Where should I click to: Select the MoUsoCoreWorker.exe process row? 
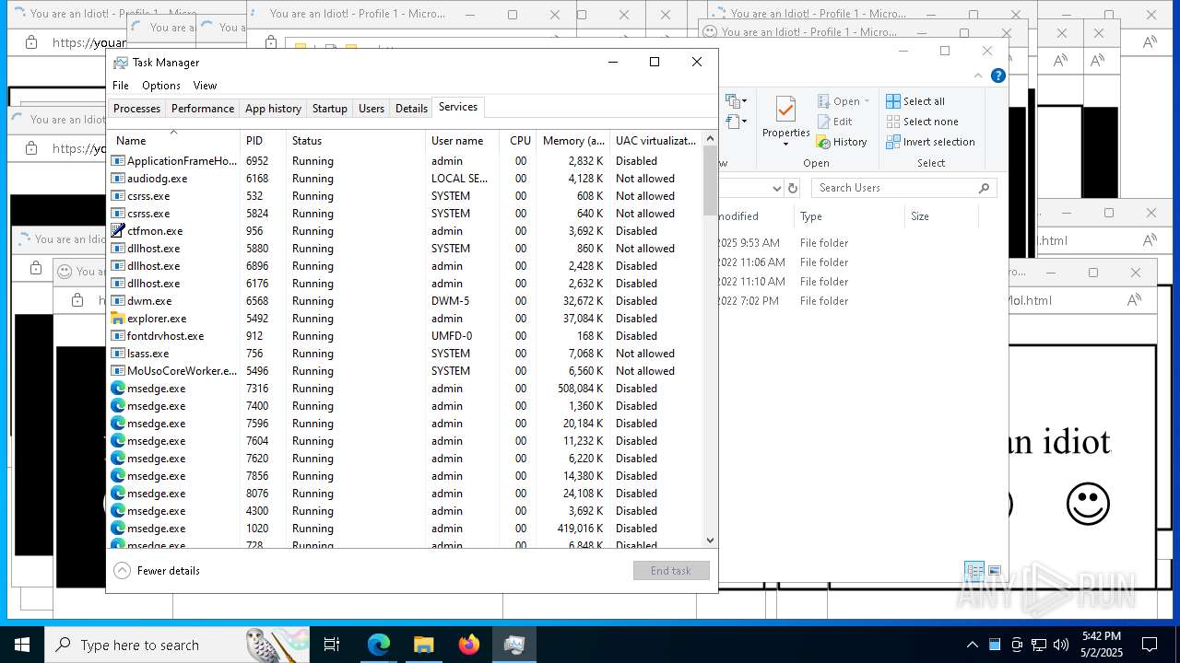pos(406,371)
